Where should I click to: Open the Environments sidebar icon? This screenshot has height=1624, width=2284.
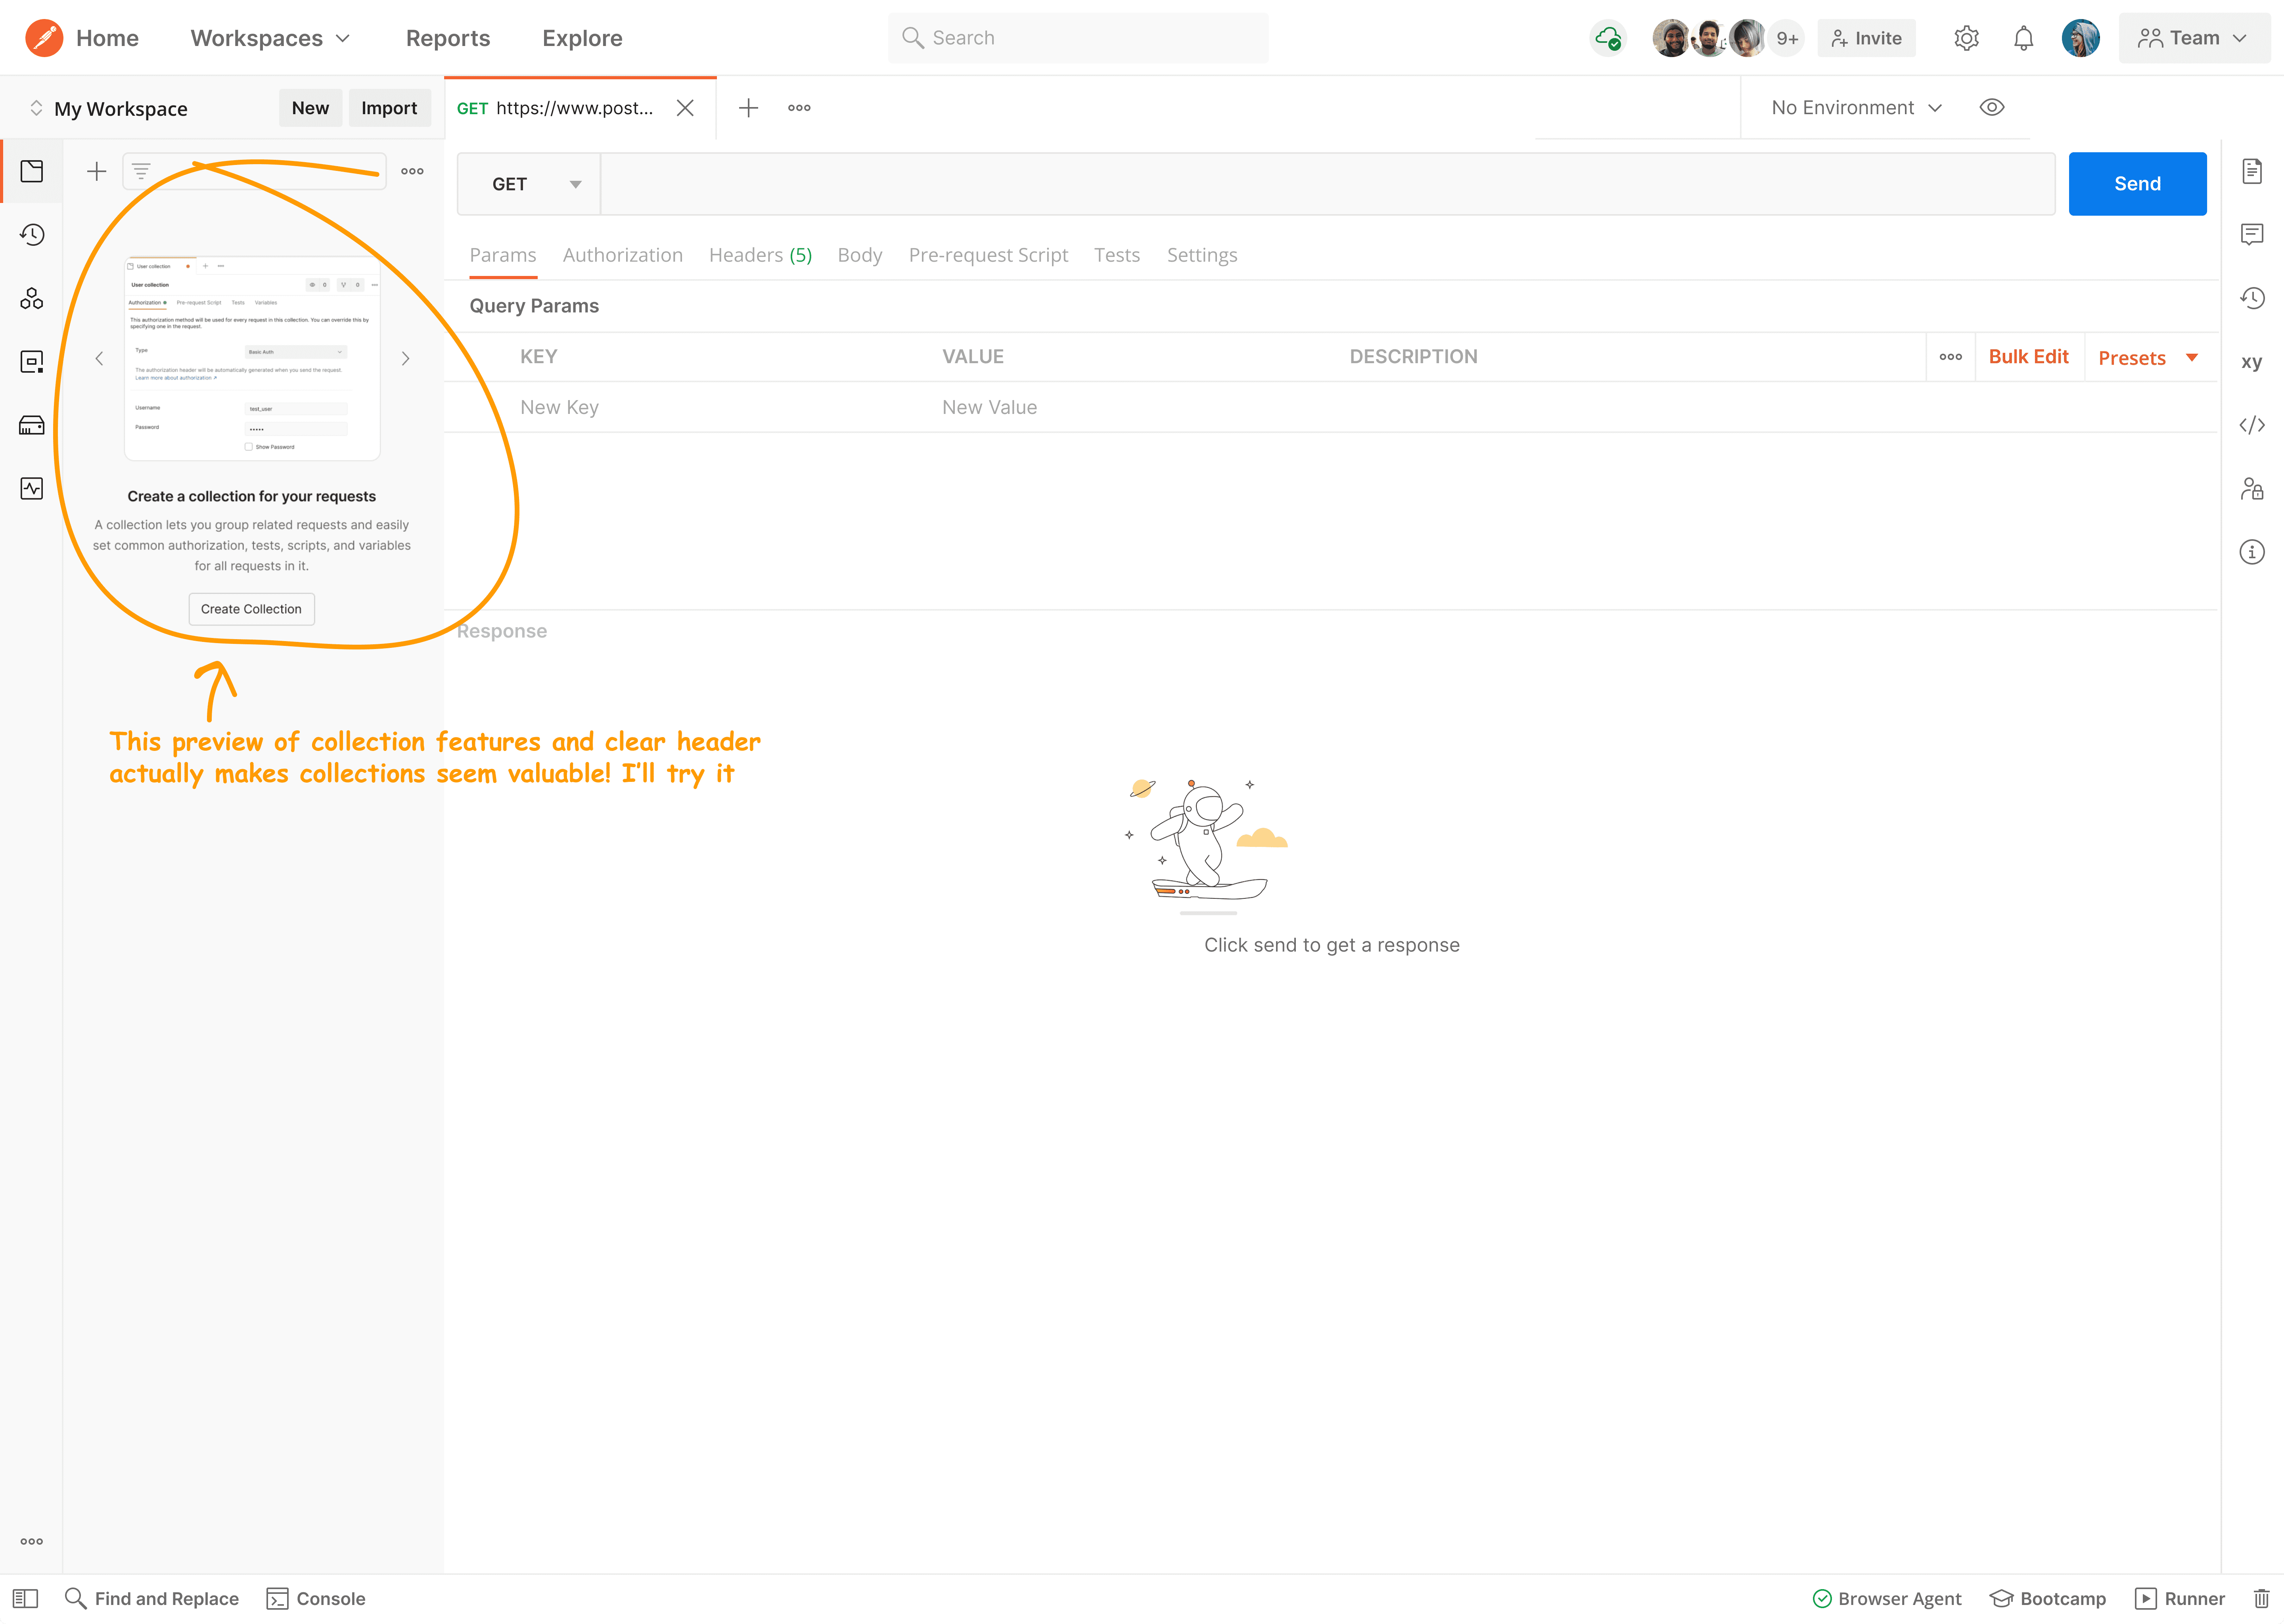point(32,361)
